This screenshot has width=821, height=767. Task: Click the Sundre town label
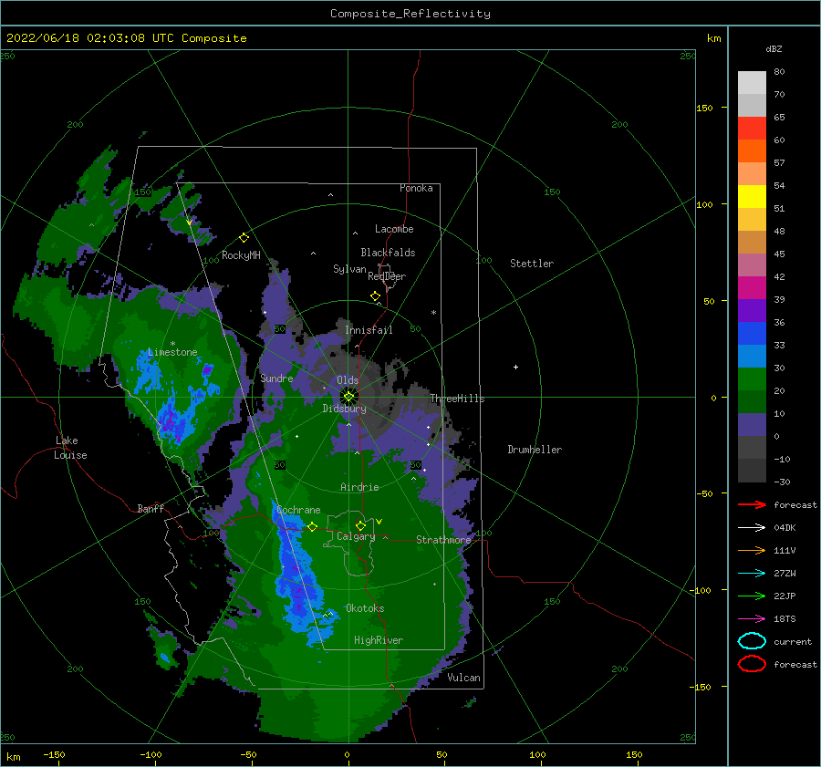[x=277, y=378]
